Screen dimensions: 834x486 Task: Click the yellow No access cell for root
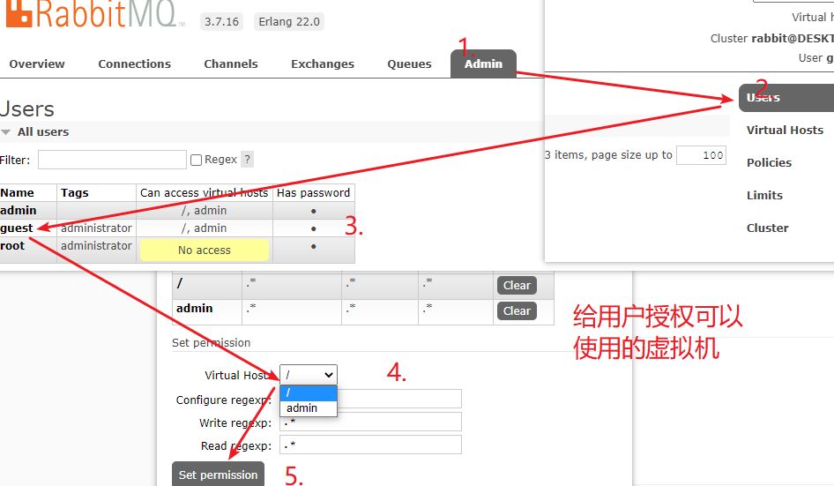[x=205, y=250]
